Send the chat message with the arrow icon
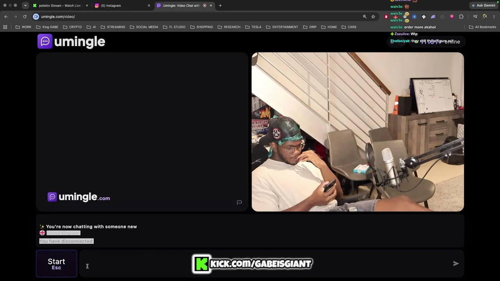This screenshot has width=500, height=281. pos(456,263)
